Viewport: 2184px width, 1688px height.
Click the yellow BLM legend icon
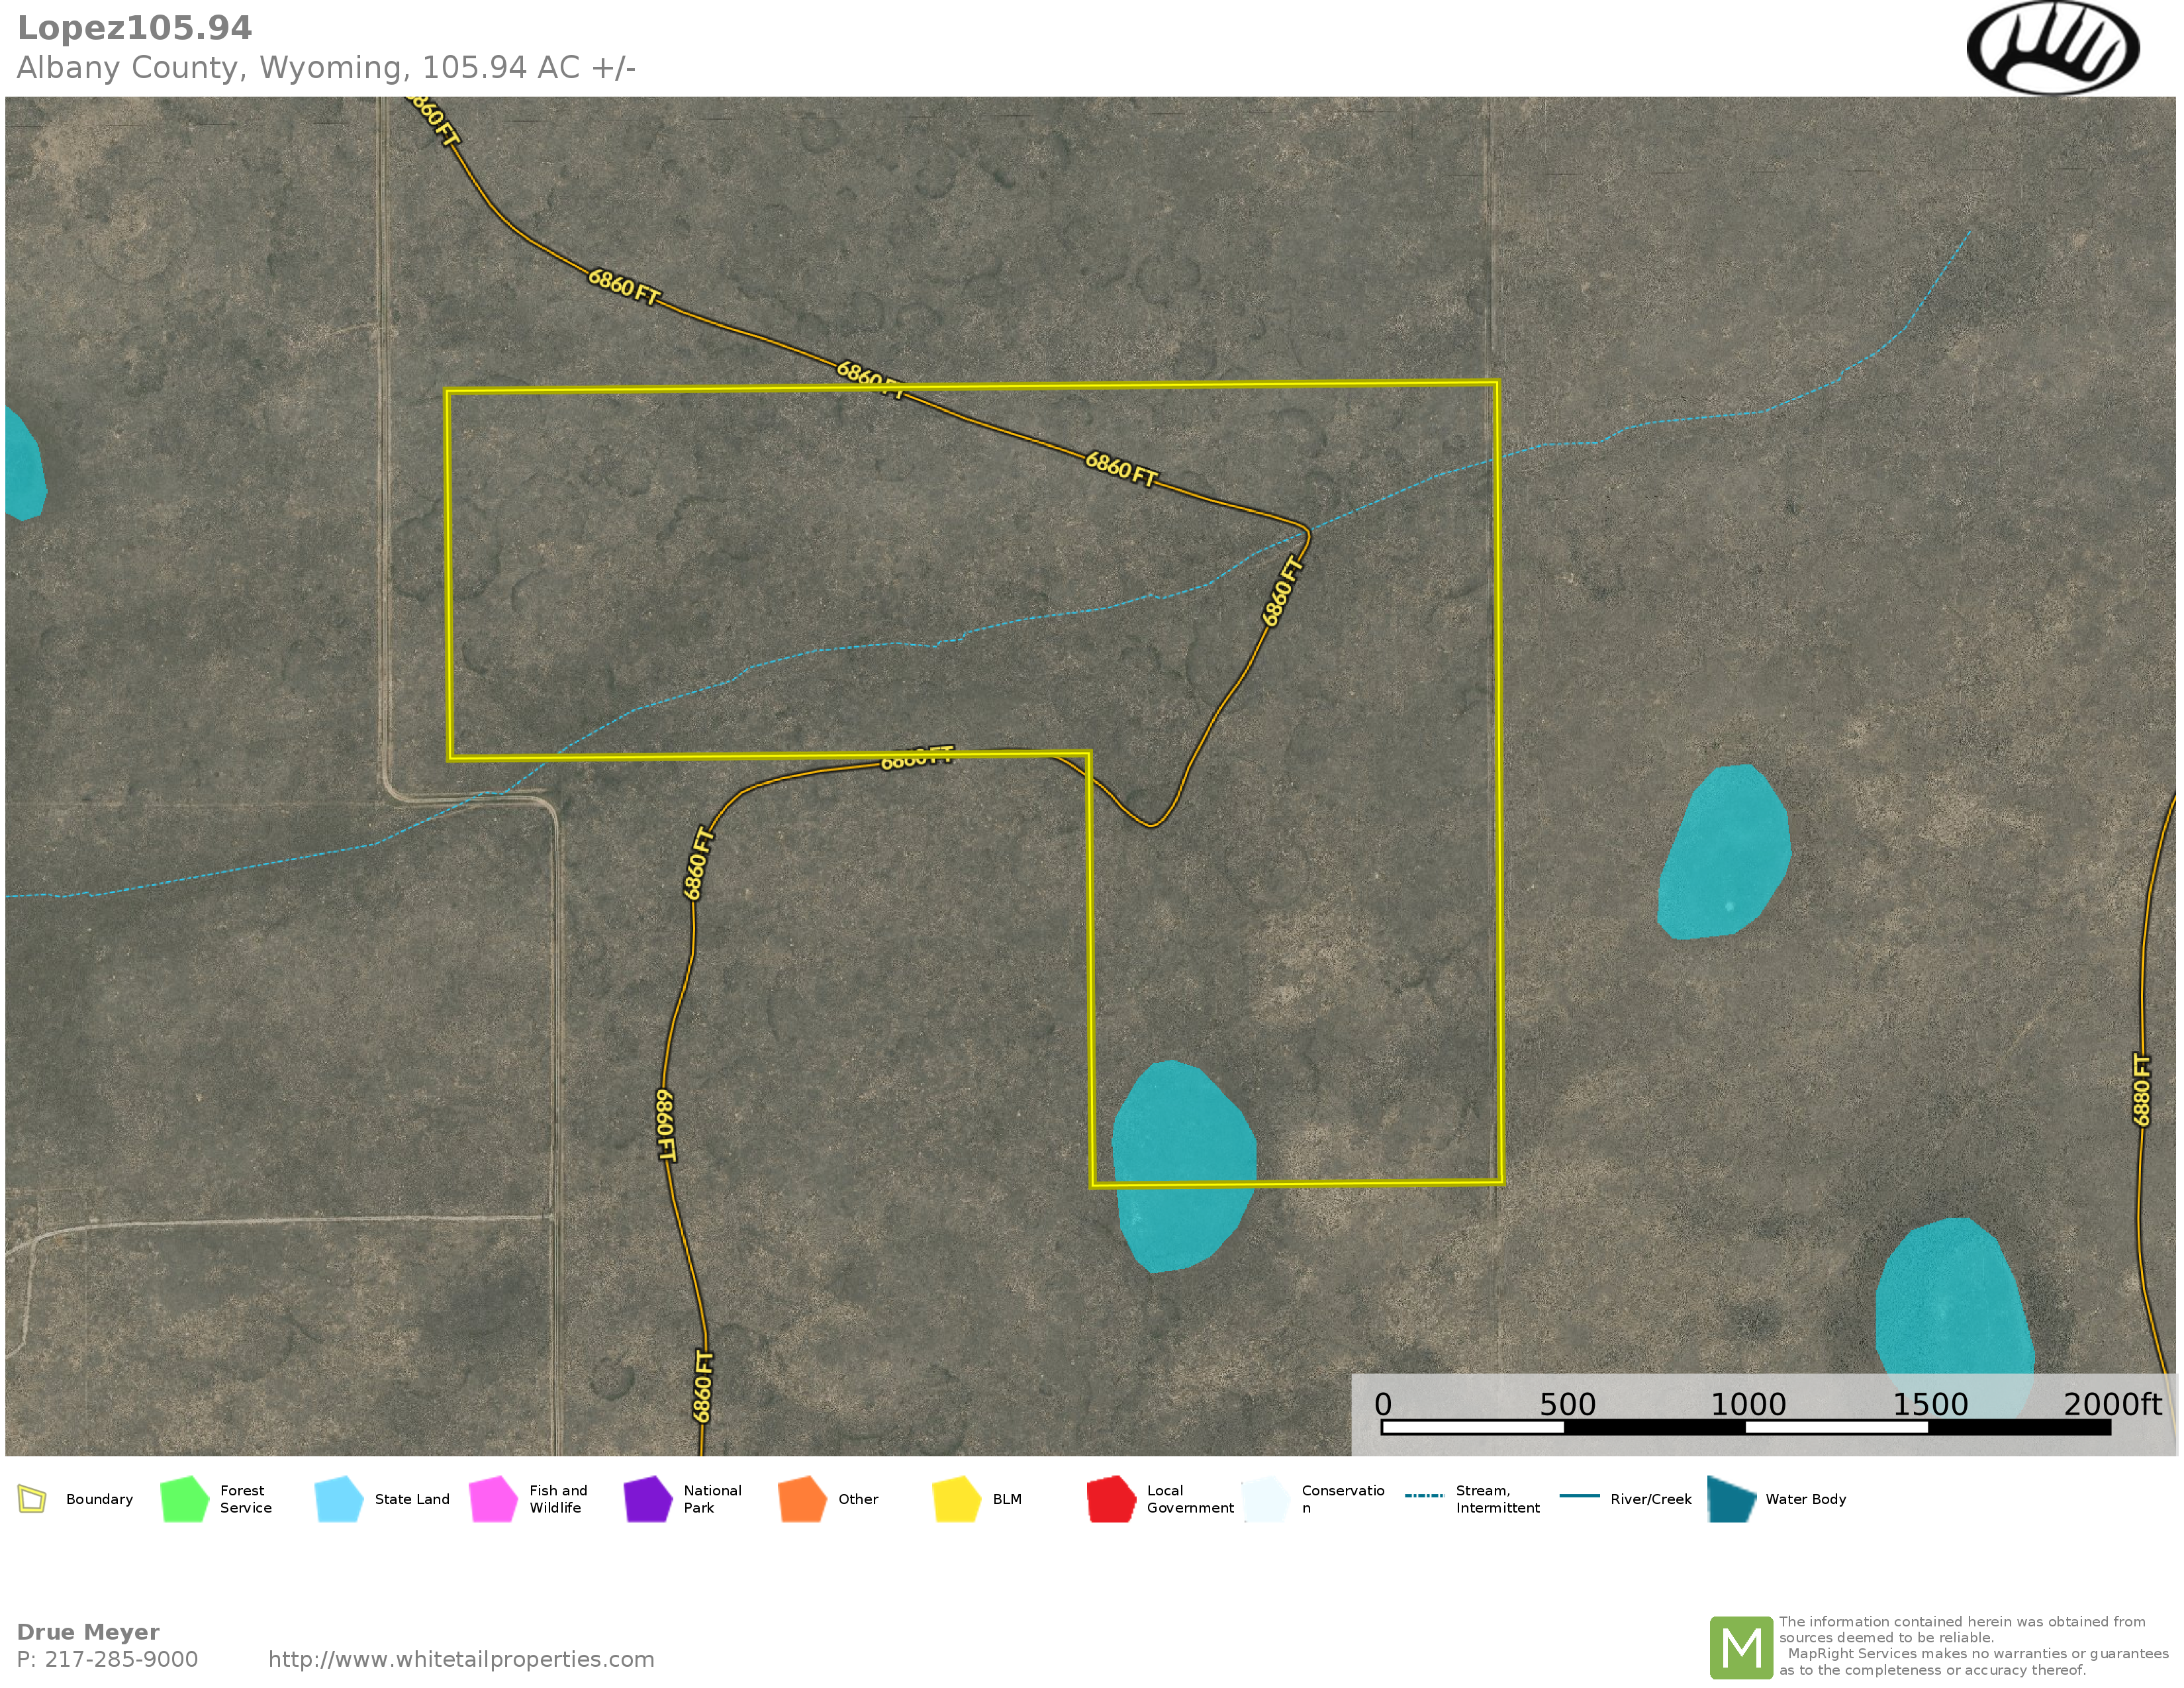[x=957, y=1499]
